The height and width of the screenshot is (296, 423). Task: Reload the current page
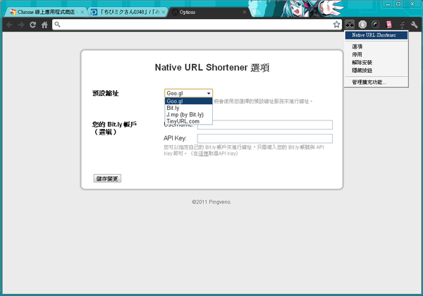(x=32, y=25)
